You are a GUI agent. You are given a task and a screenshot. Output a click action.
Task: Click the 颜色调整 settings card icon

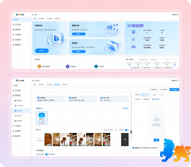click(70, 97)
